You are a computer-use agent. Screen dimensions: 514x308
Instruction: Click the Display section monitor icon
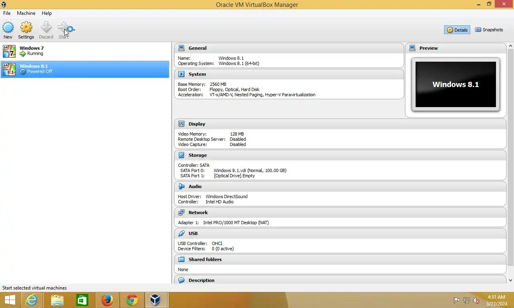[x=181, y=124]
